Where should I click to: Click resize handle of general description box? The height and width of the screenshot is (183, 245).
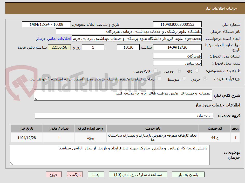pos(36,99)
